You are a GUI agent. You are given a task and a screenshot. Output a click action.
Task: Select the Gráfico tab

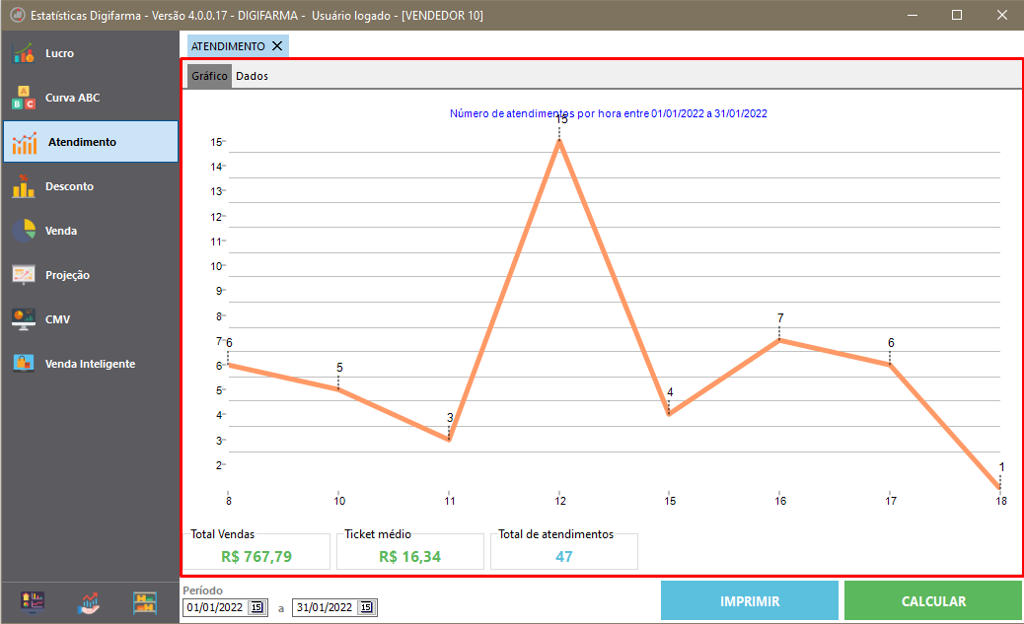click(209, 76)
